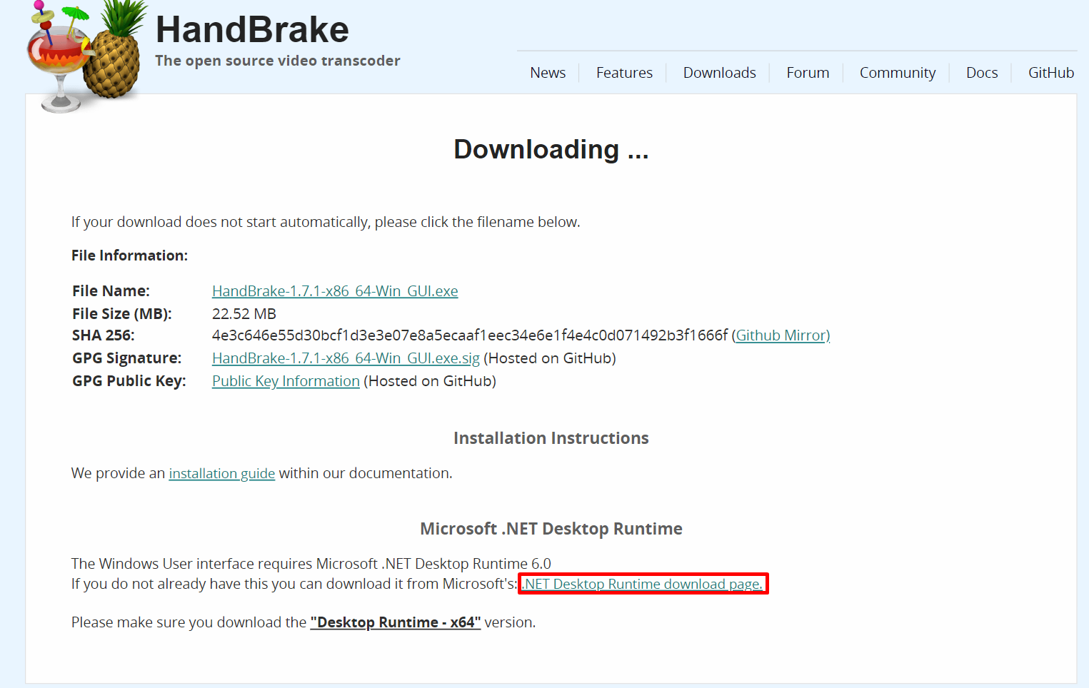Click the "File Information:" label
The width and height of the screenshot is (1089, 688).
(x=130, y=256)
